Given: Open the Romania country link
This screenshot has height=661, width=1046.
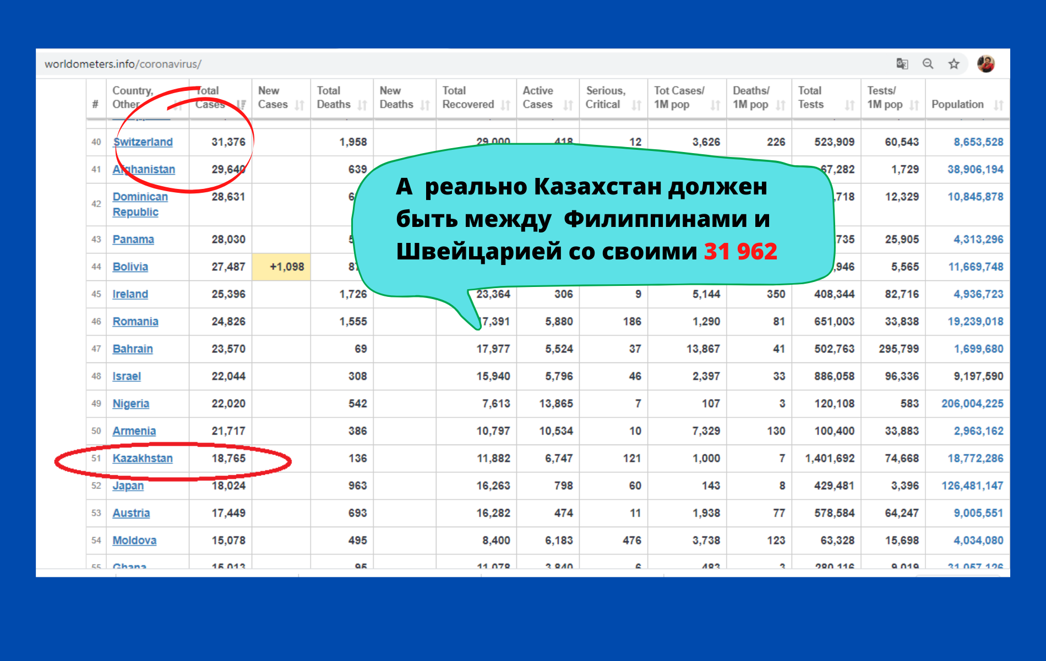Looking at the screenshot, I should click(x=135, y=322).
